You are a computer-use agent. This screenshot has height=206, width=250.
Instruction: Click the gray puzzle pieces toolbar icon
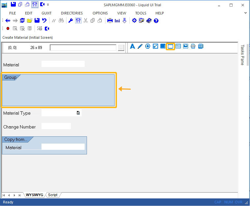(x=40, y=29)
